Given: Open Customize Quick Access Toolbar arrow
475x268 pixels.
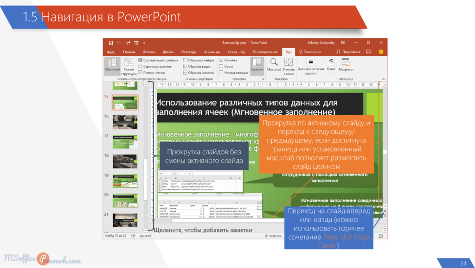Looking at the screenshot, I should pos(144,43).
